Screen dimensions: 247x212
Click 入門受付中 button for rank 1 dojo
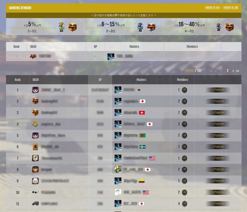(218, 90)
